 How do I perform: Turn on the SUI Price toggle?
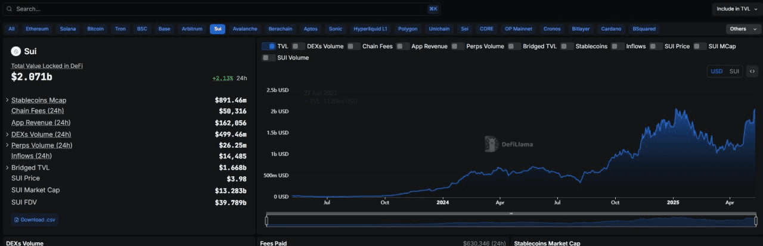[656, 46]
